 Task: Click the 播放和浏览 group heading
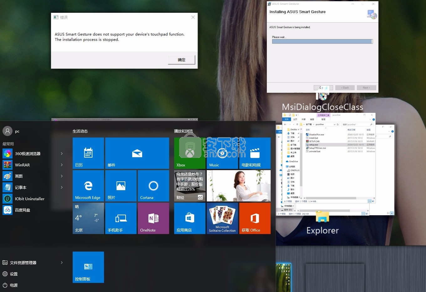click(x=184, y=131)
